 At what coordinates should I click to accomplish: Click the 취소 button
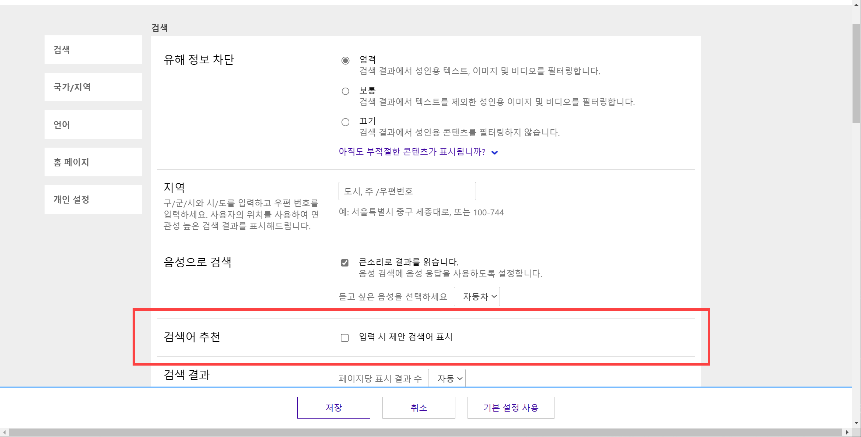(x=419, y=408)
